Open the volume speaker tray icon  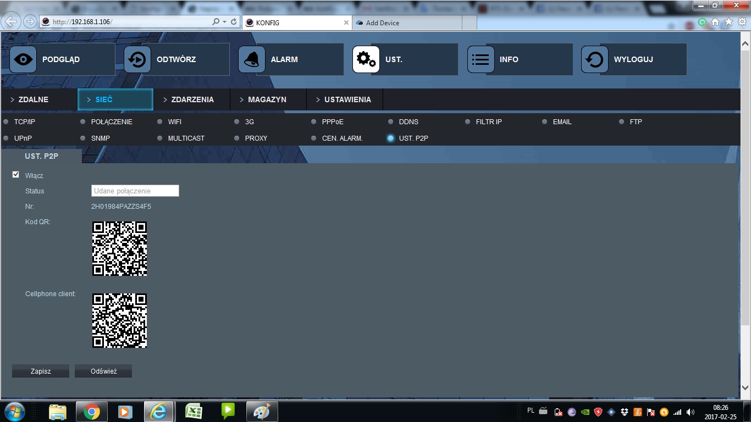tap(691, 412)
